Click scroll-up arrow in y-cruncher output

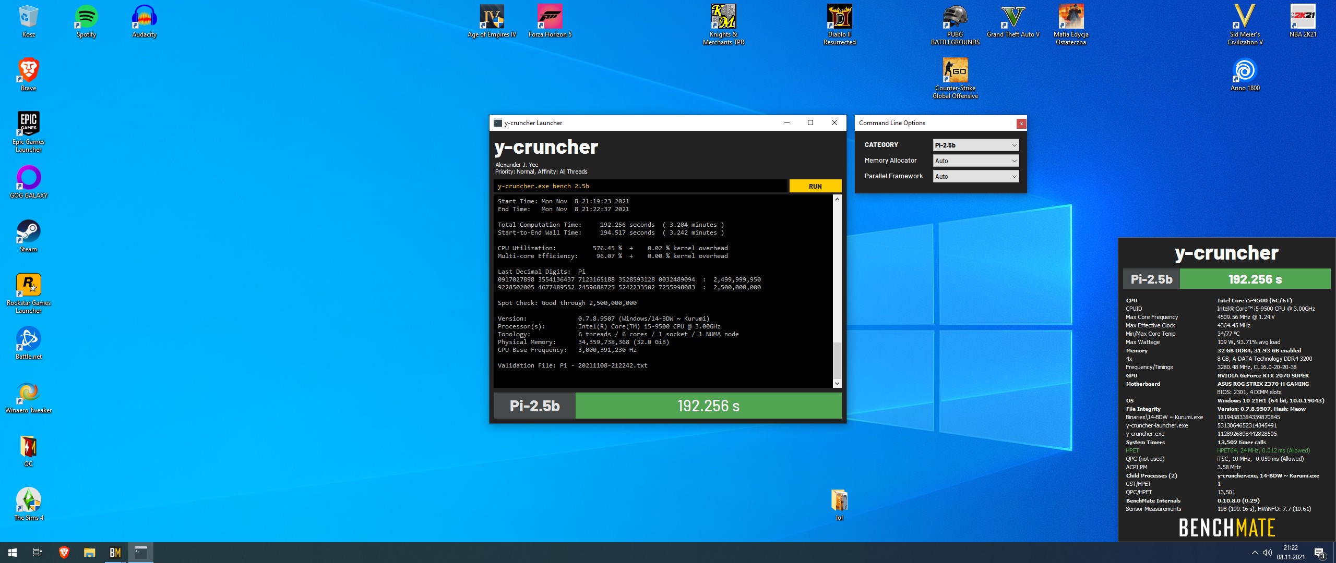(837, 199)
